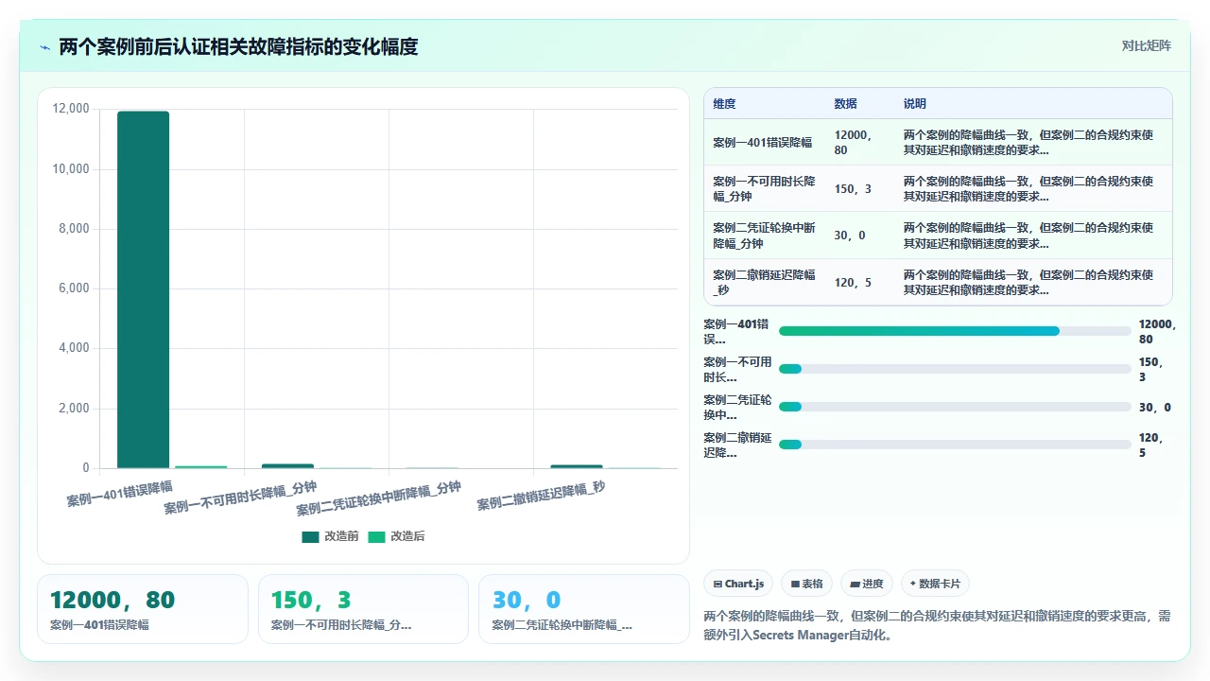The image size is (1210, 681).
Task: Select the 案例二撤销延迟降幅 改造前 bar
Action: point(577,466)
